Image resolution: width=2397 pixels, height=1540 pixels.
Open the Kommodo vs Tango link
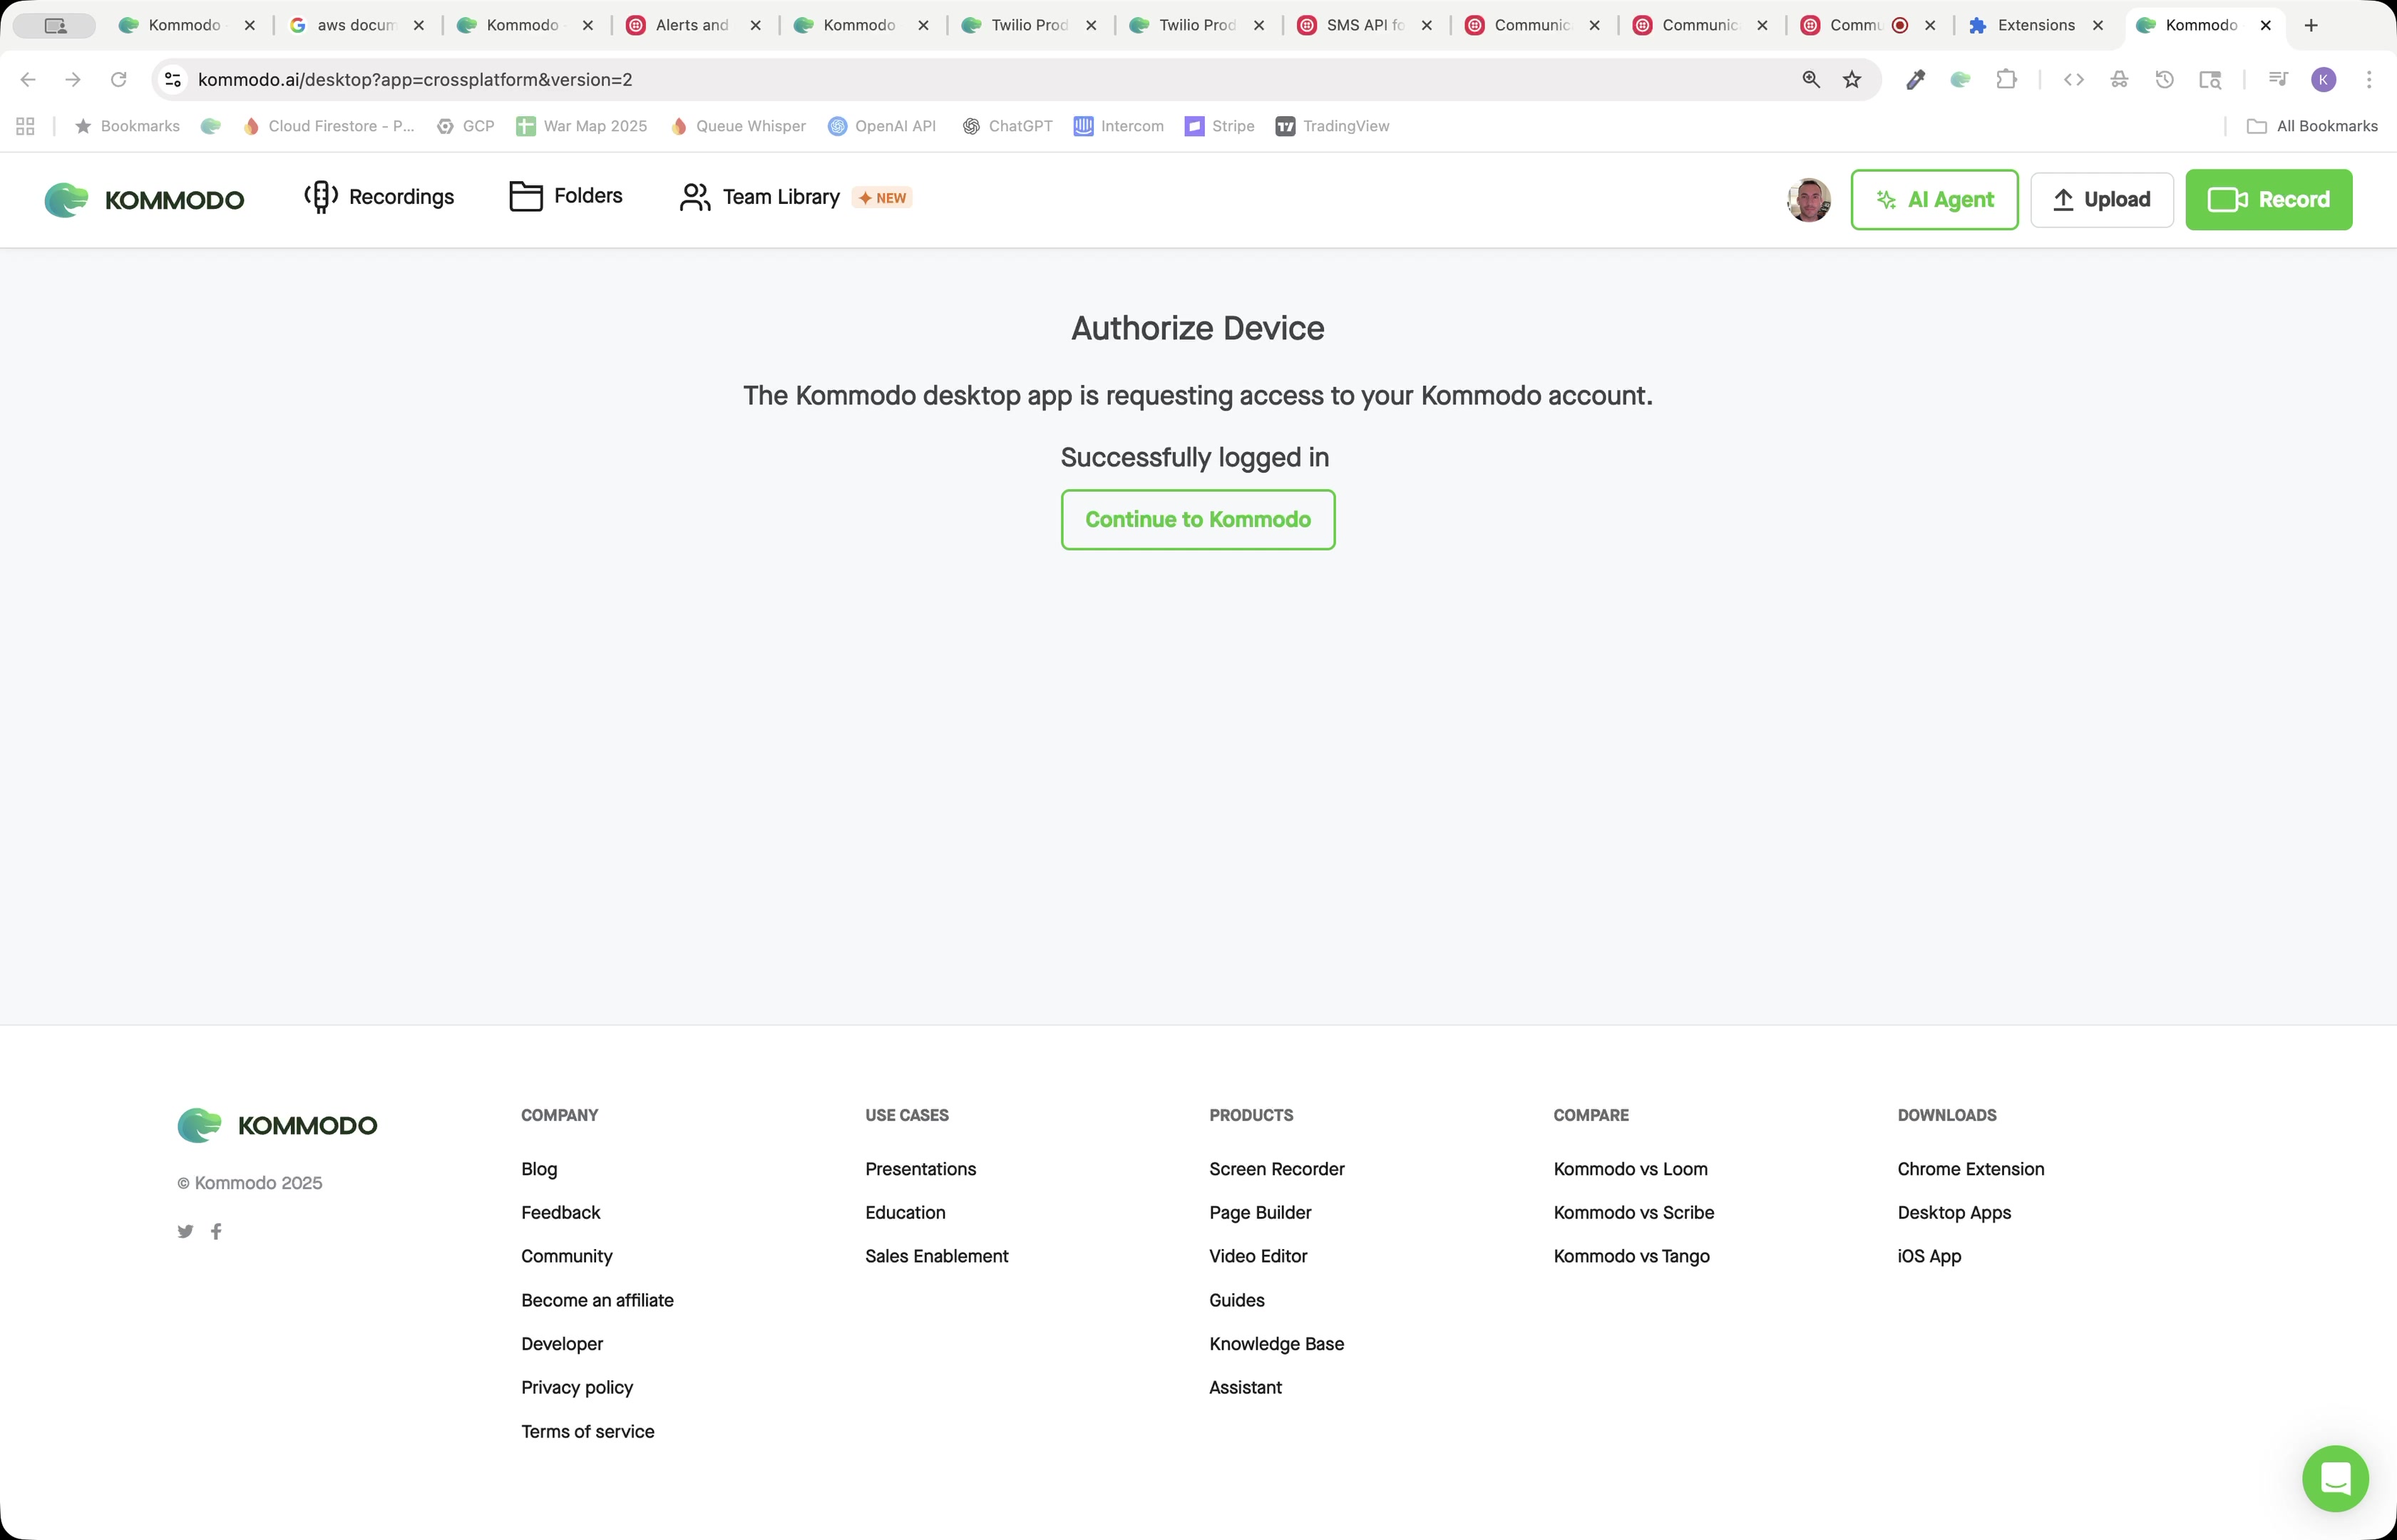coord(1632,1256)
